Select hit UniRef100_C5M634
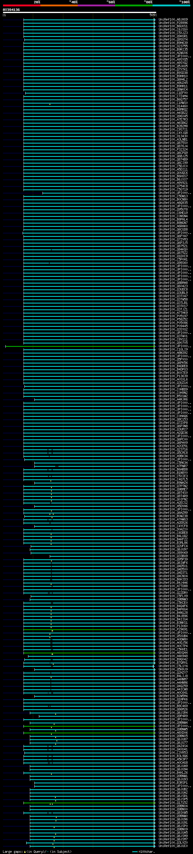Viewport: 193px width, 854px height. coord(173,463)
